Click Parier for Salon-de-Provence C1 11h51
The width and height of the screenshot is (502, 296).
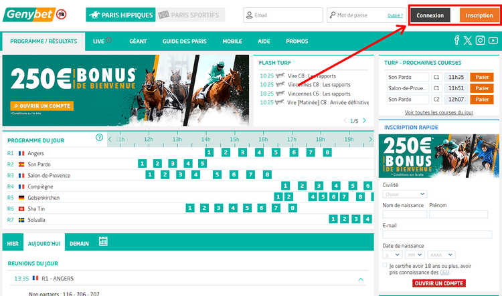pyautogui.click(x=482, y=88)
